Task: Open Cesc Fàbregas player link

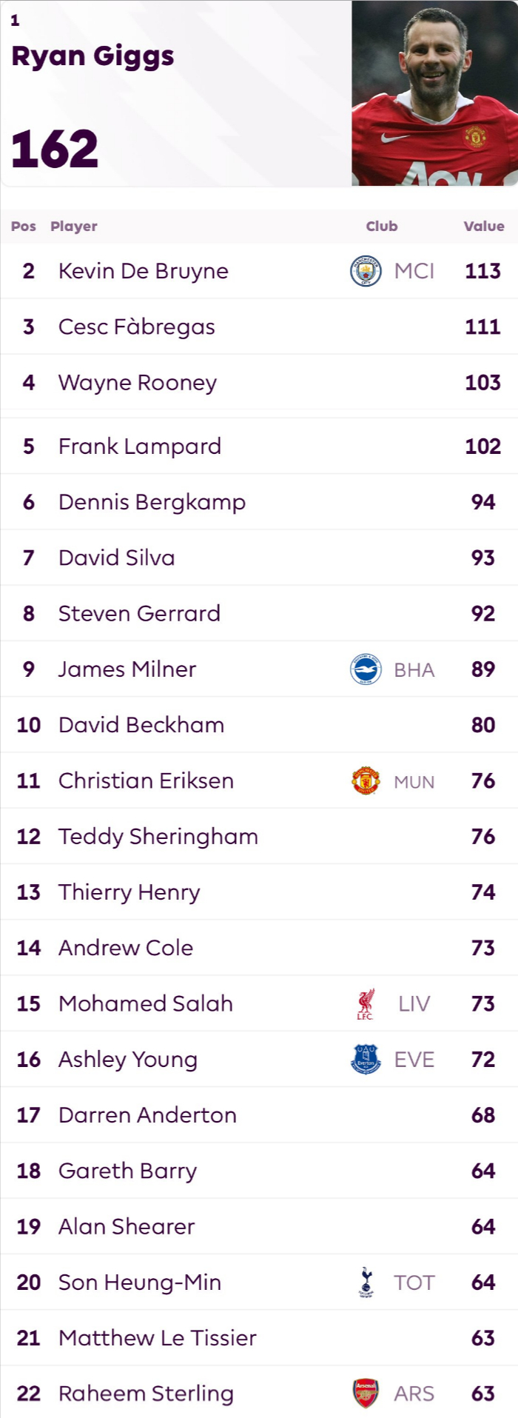Action: (x=137, y=327)
